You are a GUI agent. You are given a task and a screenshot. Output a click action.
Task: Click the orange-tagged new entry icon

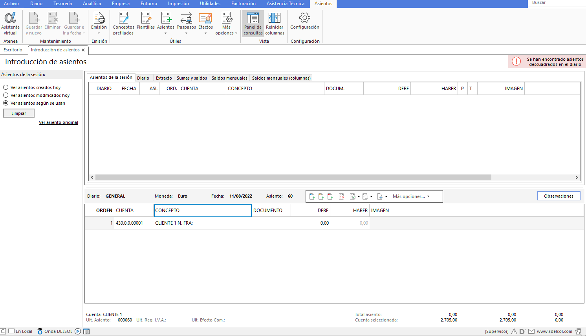tap(321, 196)
